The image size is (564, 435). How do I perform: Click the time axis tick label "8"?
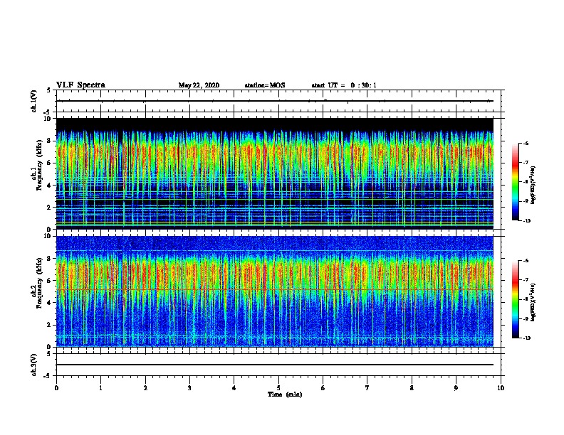[x=412, y=388]
